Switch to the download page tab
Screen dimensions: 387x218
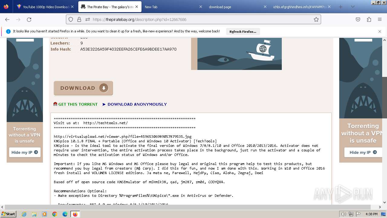click(236, 7)
